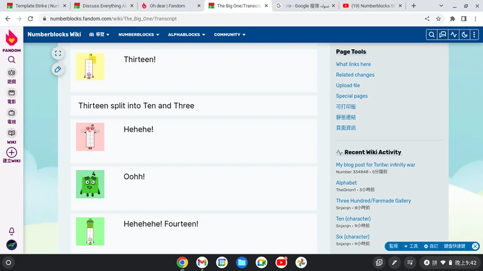This screenshot has width=483, height=271.
Task: Click the address bar URL field
Action: [x=231, y=19]
